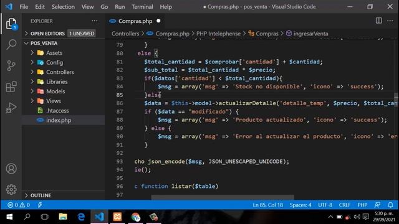The image size is (399, 224).
Task: Close the unsaved Compras.php tab dot
Action: [158, 21]
